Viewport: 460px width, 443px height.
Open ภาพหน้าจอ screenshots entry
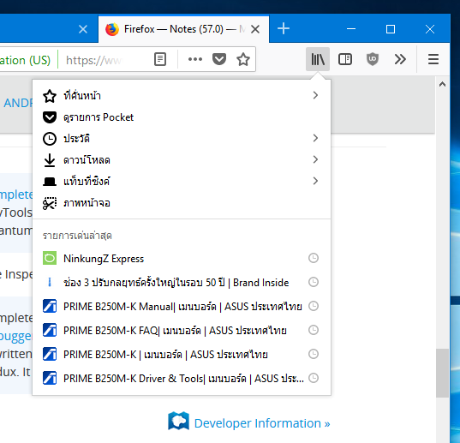pos(182,203)
